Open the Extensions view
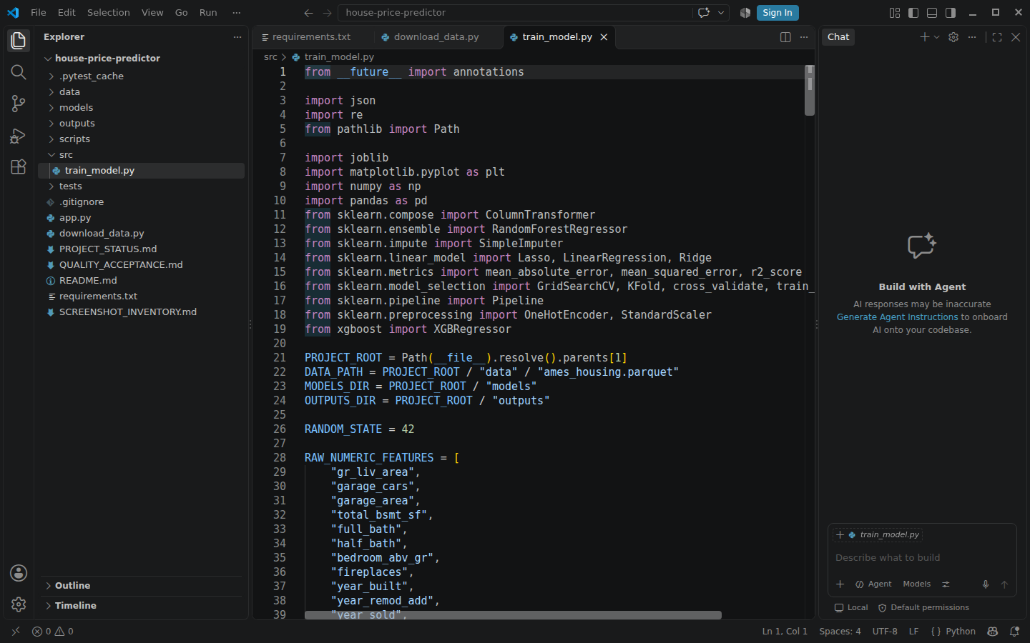This screenshot has height=643, width=1030. click(19, 166)
